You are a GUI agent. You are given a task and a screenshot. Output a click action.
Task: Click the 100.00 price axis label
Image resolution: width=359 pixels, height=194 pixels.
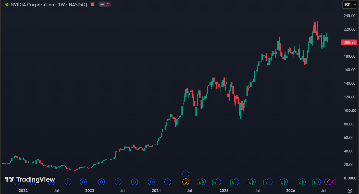click(x=350, y=111)
